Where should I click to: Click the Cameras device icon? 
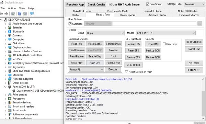10,35
